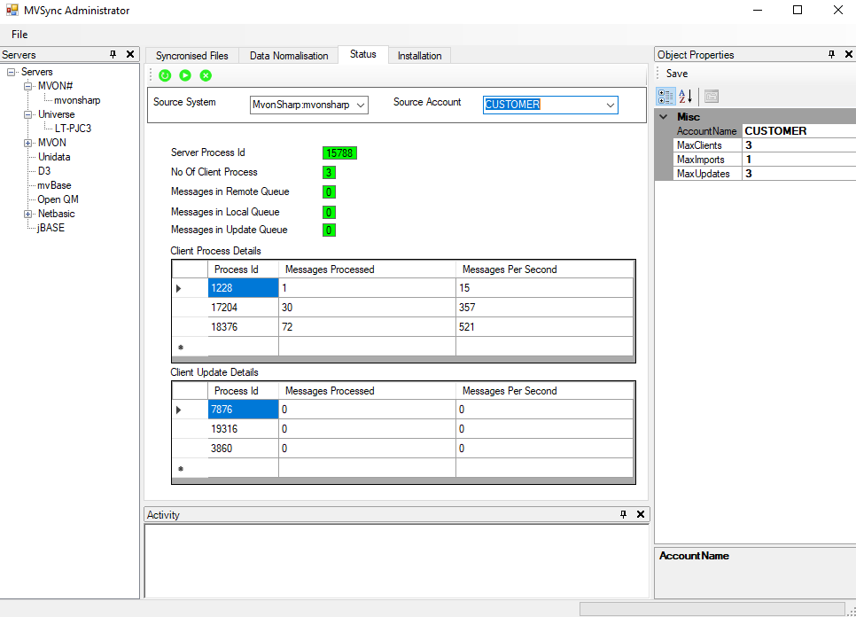Select the D3 tree item
This screenshot has width=856, height=617.
pos(44,171)
